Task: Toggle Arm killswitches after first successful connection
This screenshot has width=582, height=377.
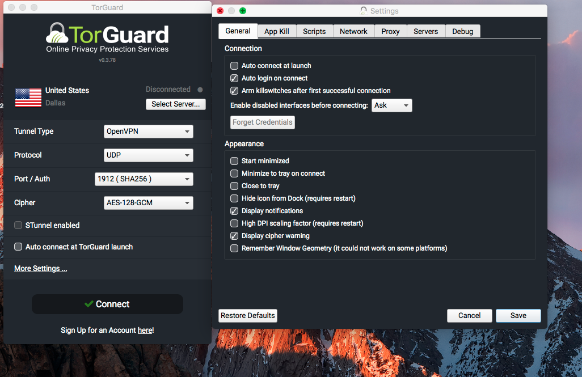Action: coord(234,91)
